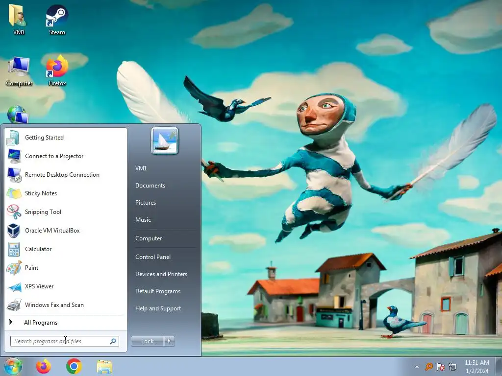The image size is (502, 376).
Task: Click the Snipping Tool scissors icon
Action: (14, 212)
